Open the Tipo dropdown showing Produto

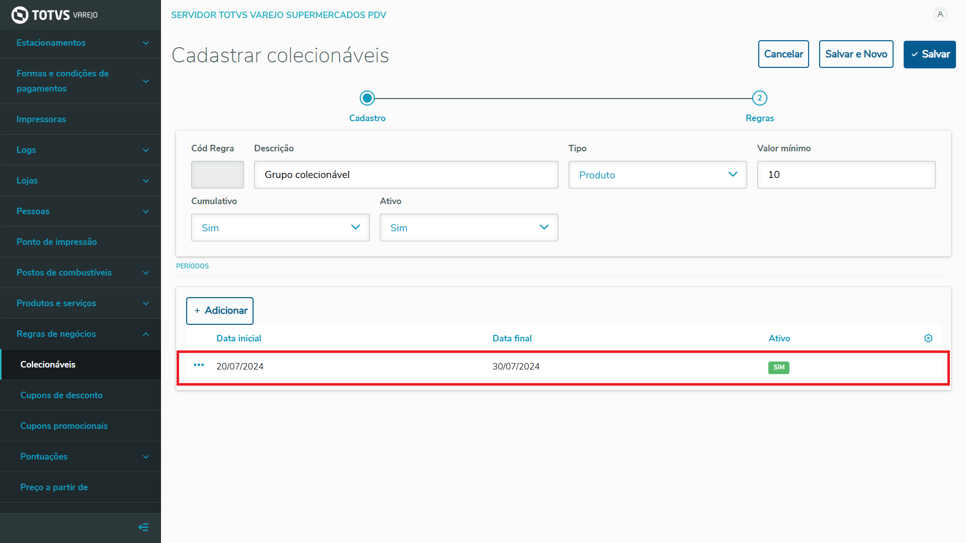coord(657,175)
